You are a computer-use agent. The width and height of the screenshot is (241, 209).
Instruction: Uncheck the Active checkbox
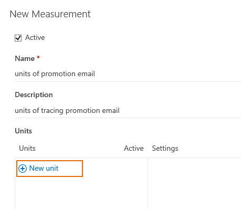[18, 38]
